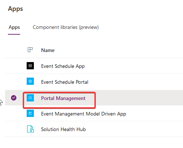Switch to the Apps tab
Screen dimensions: 183x148
(14, 27)
